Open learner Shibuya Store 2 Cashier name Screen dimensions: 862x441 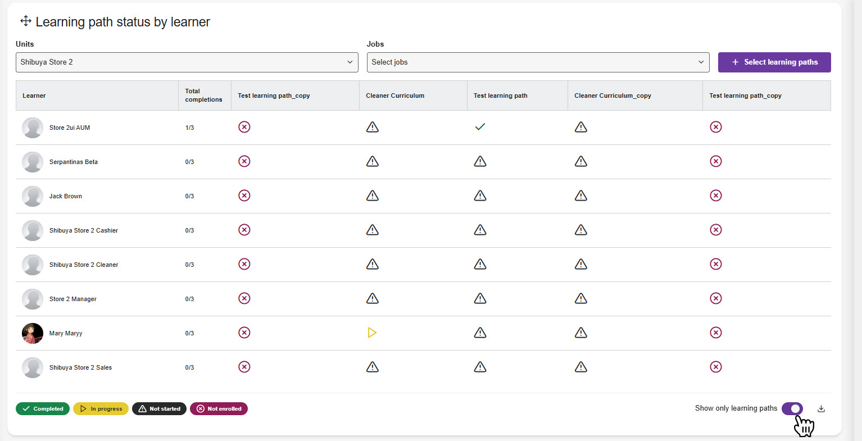pos(84,230)
